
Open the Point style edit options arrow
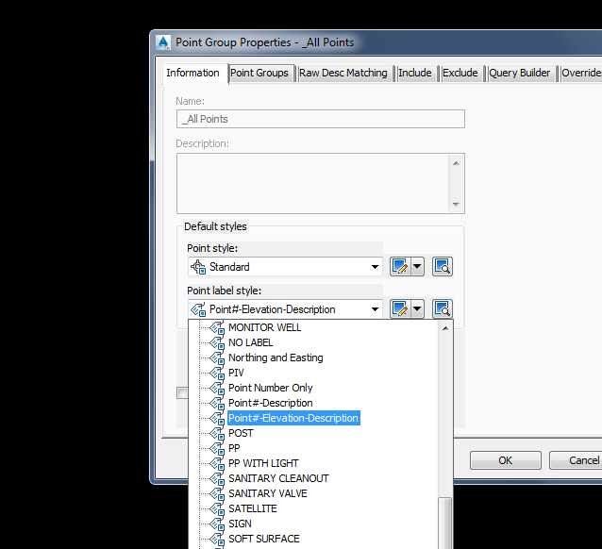(x=417, y=266)
